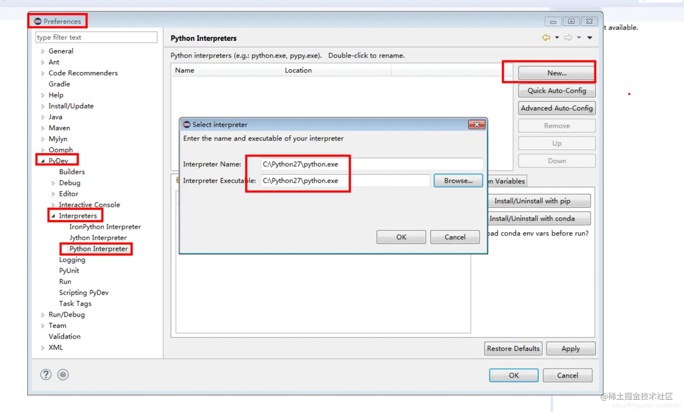The height and width of the screenshot is (412, 684).
Task: Click Restore Defaults button
Action: coord(513,349)
